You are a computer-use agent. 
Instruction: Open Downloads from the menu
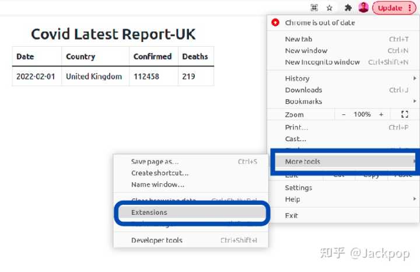coord(343,90)
